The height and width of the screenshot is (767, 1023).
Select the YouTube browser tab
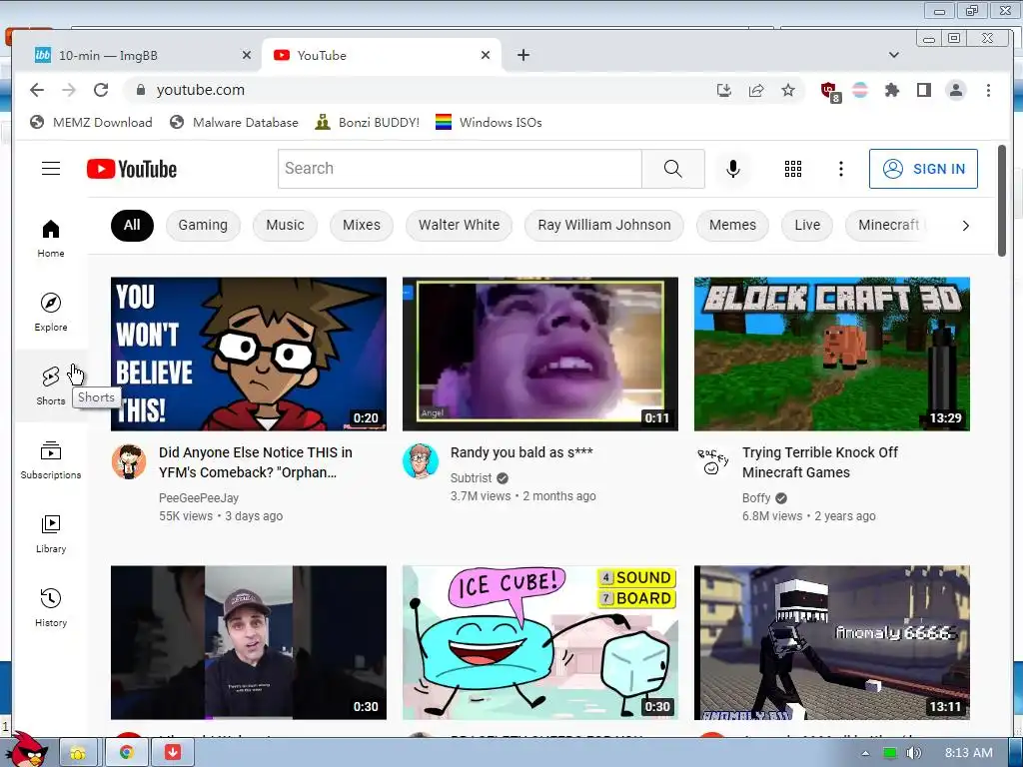coord(382,56)
